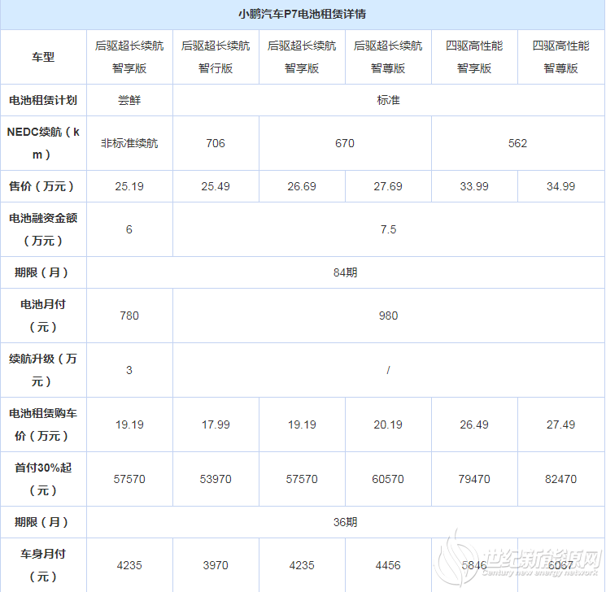Select the 电池月付 row header
The width and height of the screenshot is (606, 592).
point(43,316)
